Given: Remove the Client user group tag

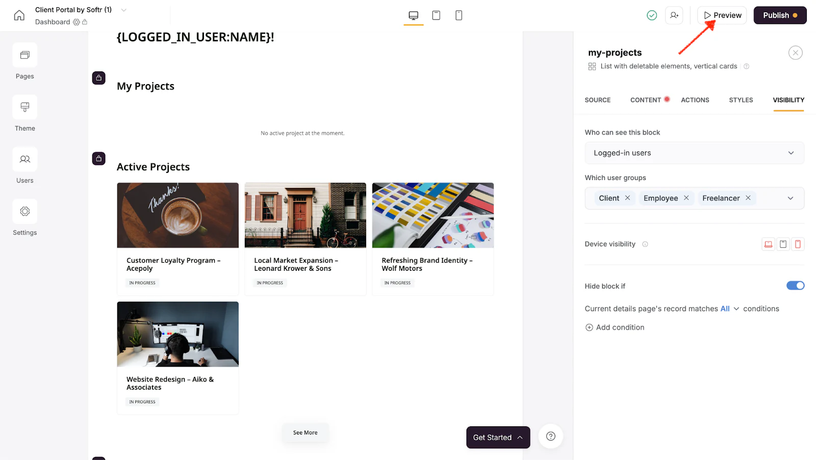Looking at the screenshot, I should point(627,198).
